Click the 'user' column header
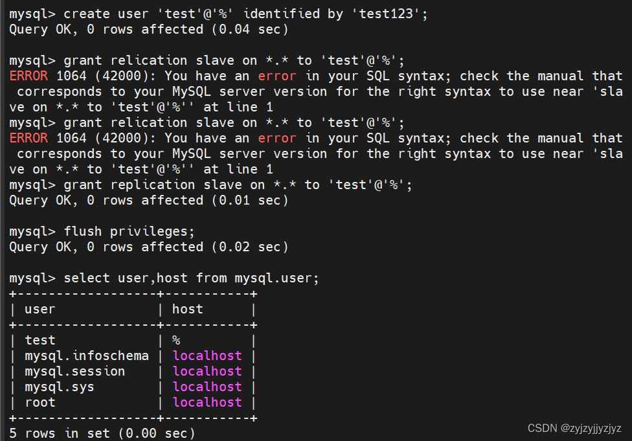The width and height of the screenshot is (632, 441). 40,309
